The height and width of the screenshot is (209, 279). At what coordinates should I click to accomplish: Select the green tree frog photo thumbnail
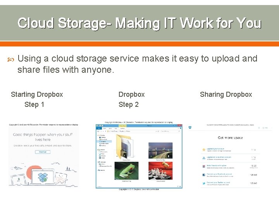(126, 171)
